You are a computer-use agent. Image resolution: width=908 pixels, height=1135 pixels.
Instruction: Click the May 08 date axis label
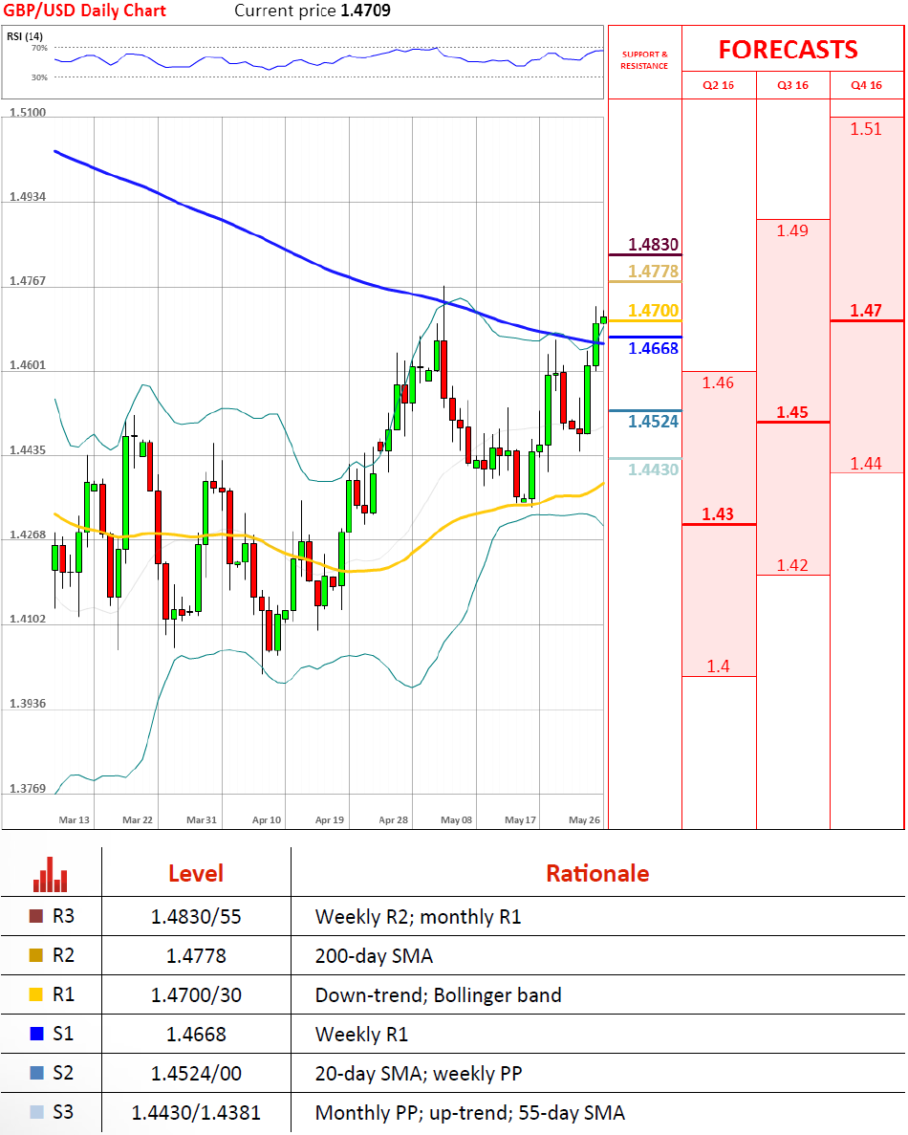pyautogui.click(x=457, y=820)
